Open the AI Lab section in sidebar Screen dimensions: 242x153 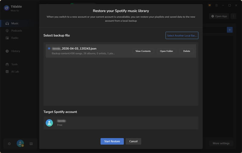(x=15, y=72)
